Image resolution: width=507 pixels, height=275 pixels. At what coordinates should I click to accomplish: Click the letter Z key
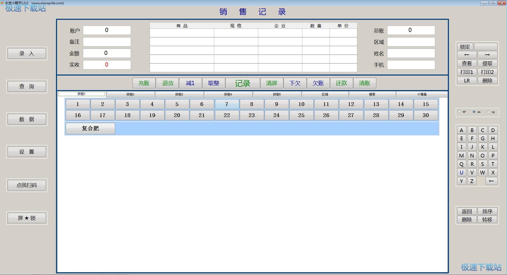472,181
